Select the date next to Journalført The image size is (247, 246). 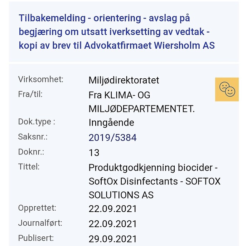tap(113, 224)
